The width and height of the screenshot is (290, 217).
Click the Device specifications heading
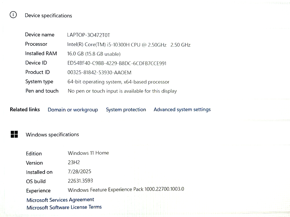[48, 16]
